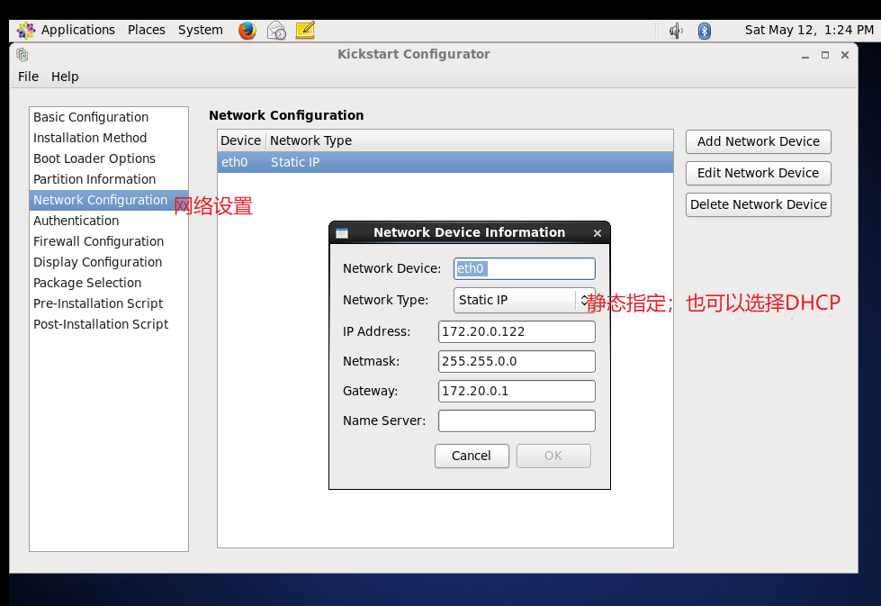Select Package Selection in the sidebar
This screenshot has width=881, height=606.
coord(109,283)
